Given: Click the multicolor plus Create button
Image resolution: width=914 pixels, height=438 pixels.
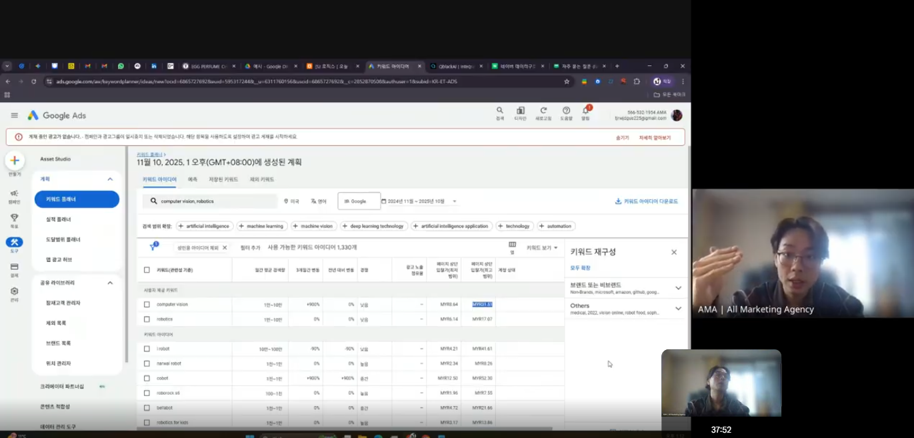Looking at the screenshot, I should tap(15, 161).
